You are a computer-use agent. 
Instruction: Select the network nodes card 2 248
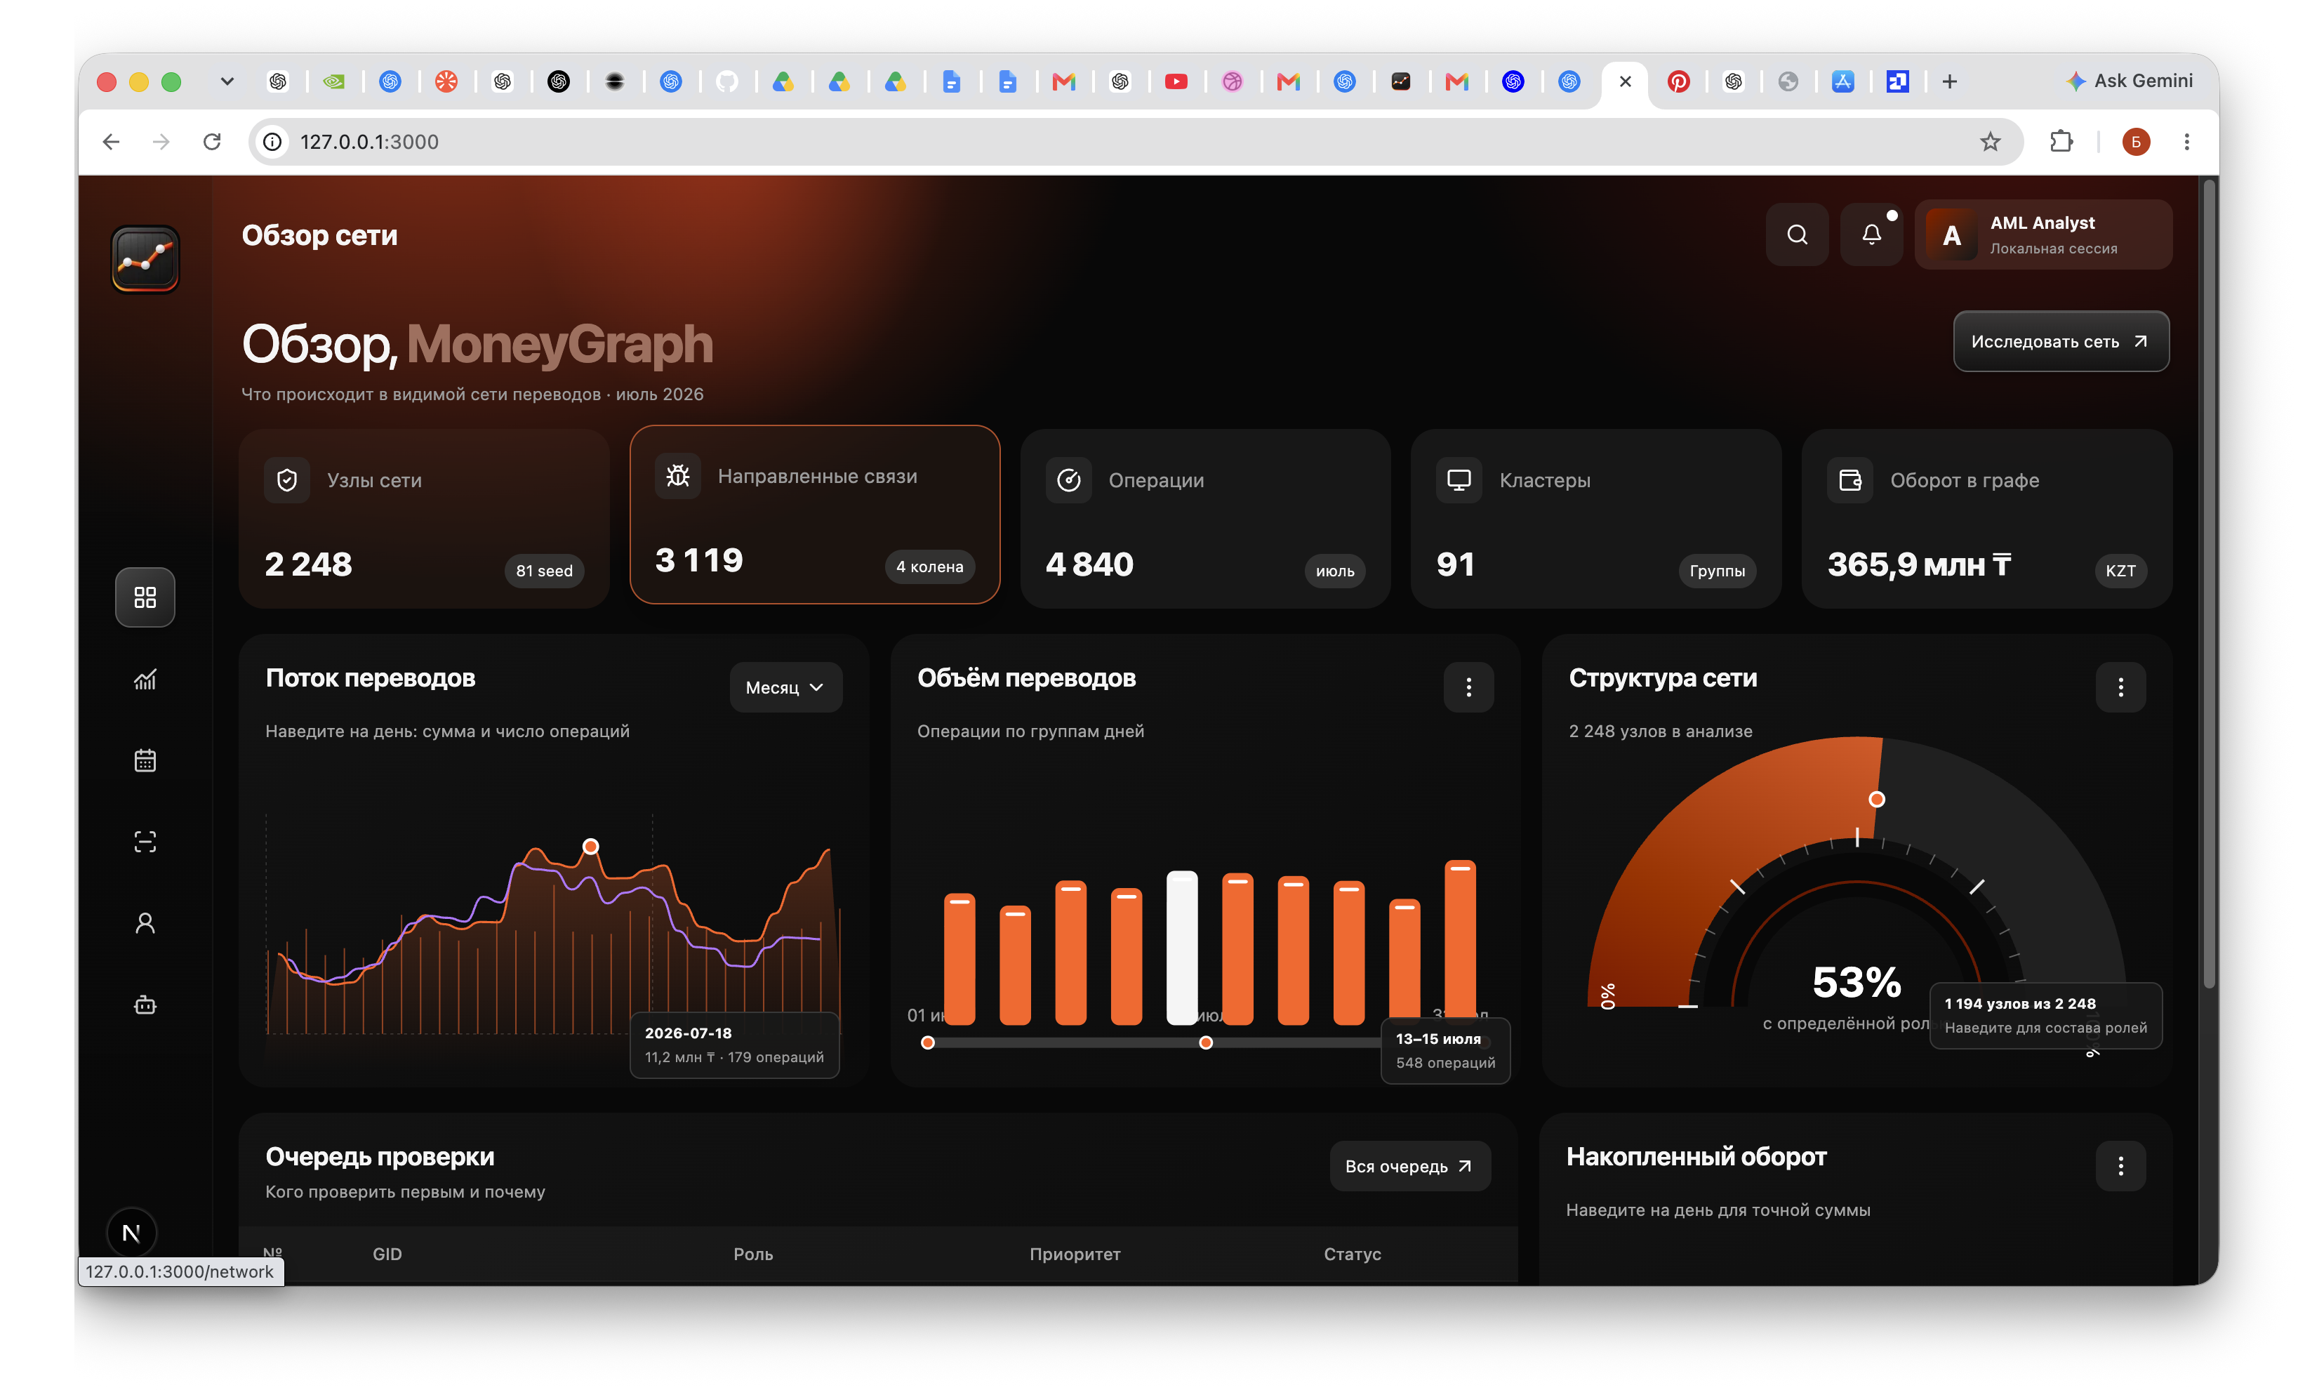[425, 519]
